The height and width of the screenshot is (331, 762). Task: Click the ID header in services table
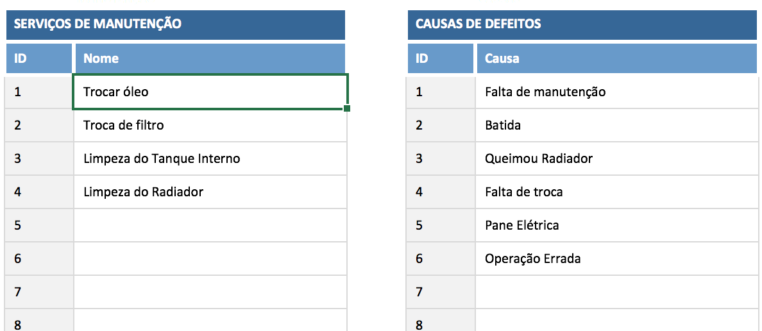click(38, 58)
